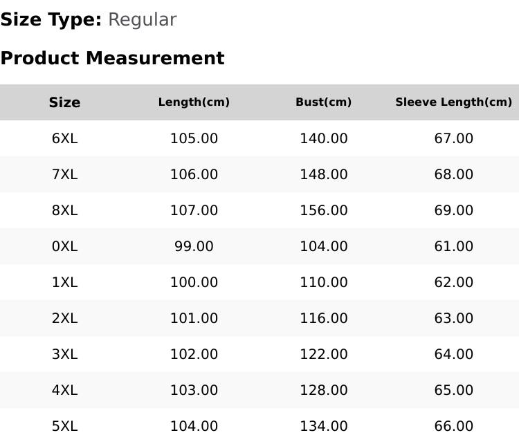Select the 1XL size cell

[x=64, y=283]
